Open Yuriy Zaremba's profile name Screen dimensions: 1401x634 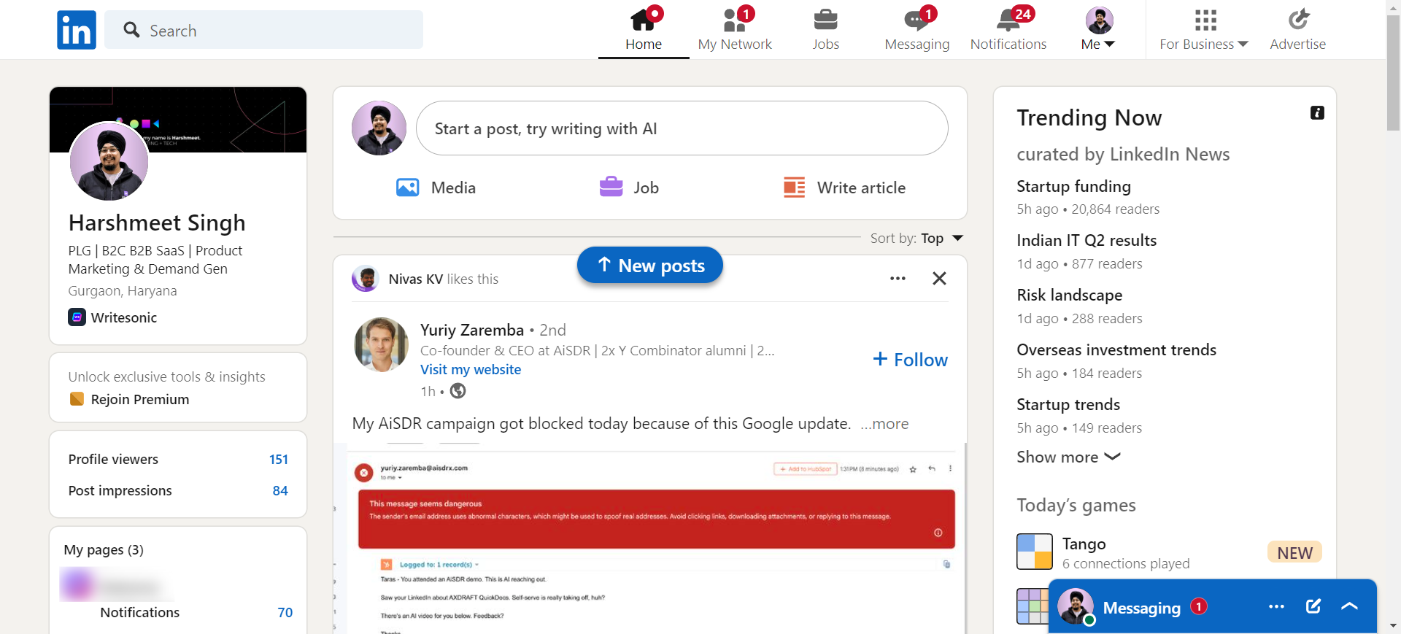(472, 330)
